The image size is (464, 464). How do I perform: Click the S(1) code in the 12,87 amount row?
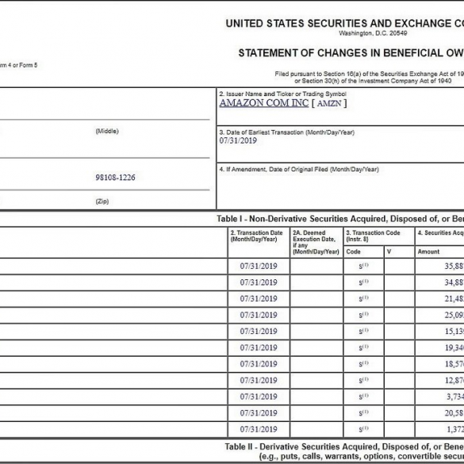pyautogui.click(x=364, y=380)
